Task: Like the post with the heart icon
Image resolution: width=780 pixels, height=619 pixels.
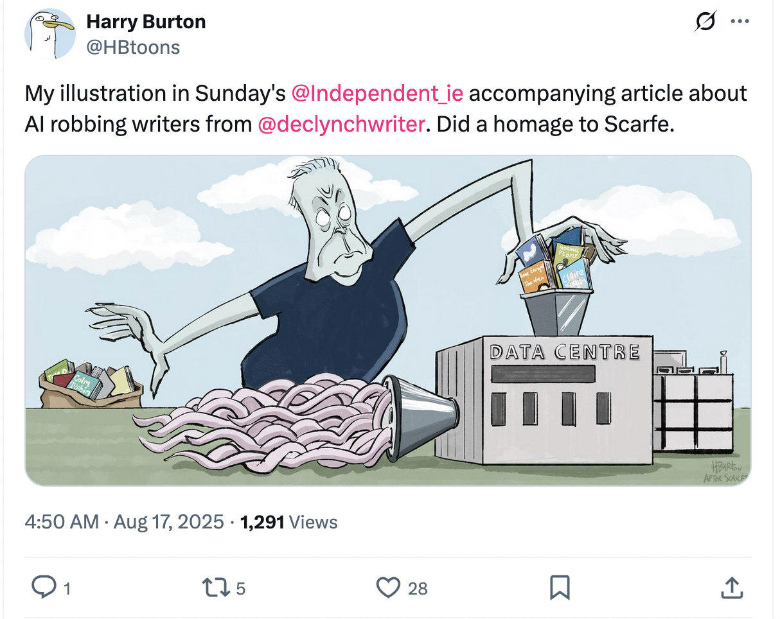Action: (x=388, y=588)
